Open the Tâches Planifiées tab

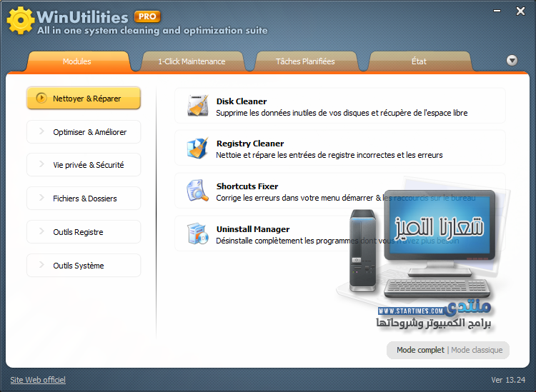pos(305,61)
